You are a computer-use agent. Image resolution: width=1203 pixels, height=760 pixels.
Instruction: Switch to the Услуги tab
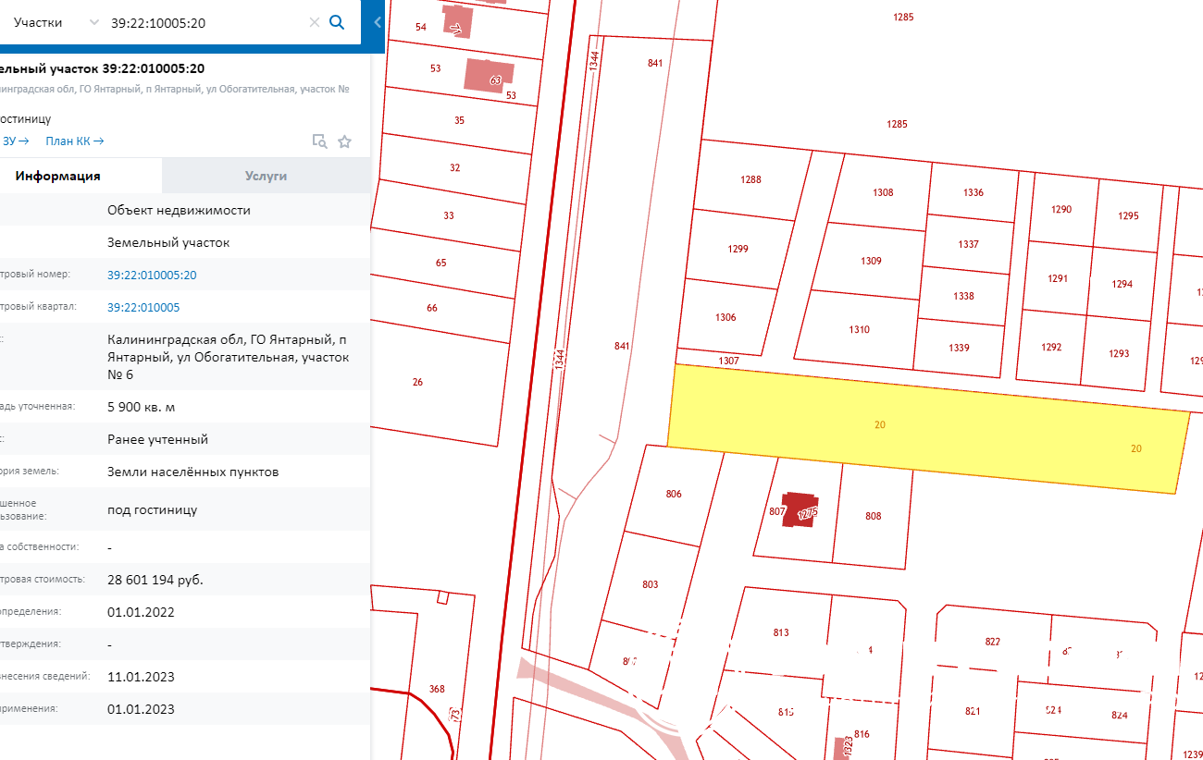pyautogui.click(x=266, y=176)
